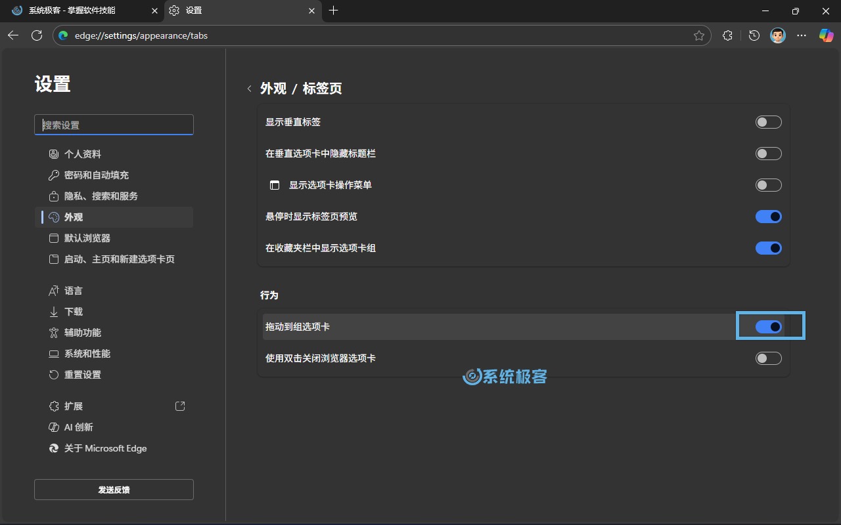The height and width of the screenshot is (525, 841).
Task: Open Copilot from the browser toolbar
Action: tap(826, 35)
